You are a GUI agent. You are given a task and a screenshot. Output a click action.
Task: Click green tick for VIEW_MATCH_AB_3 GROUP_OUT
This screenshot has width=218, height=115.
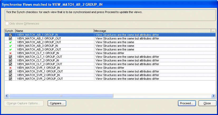10,49
